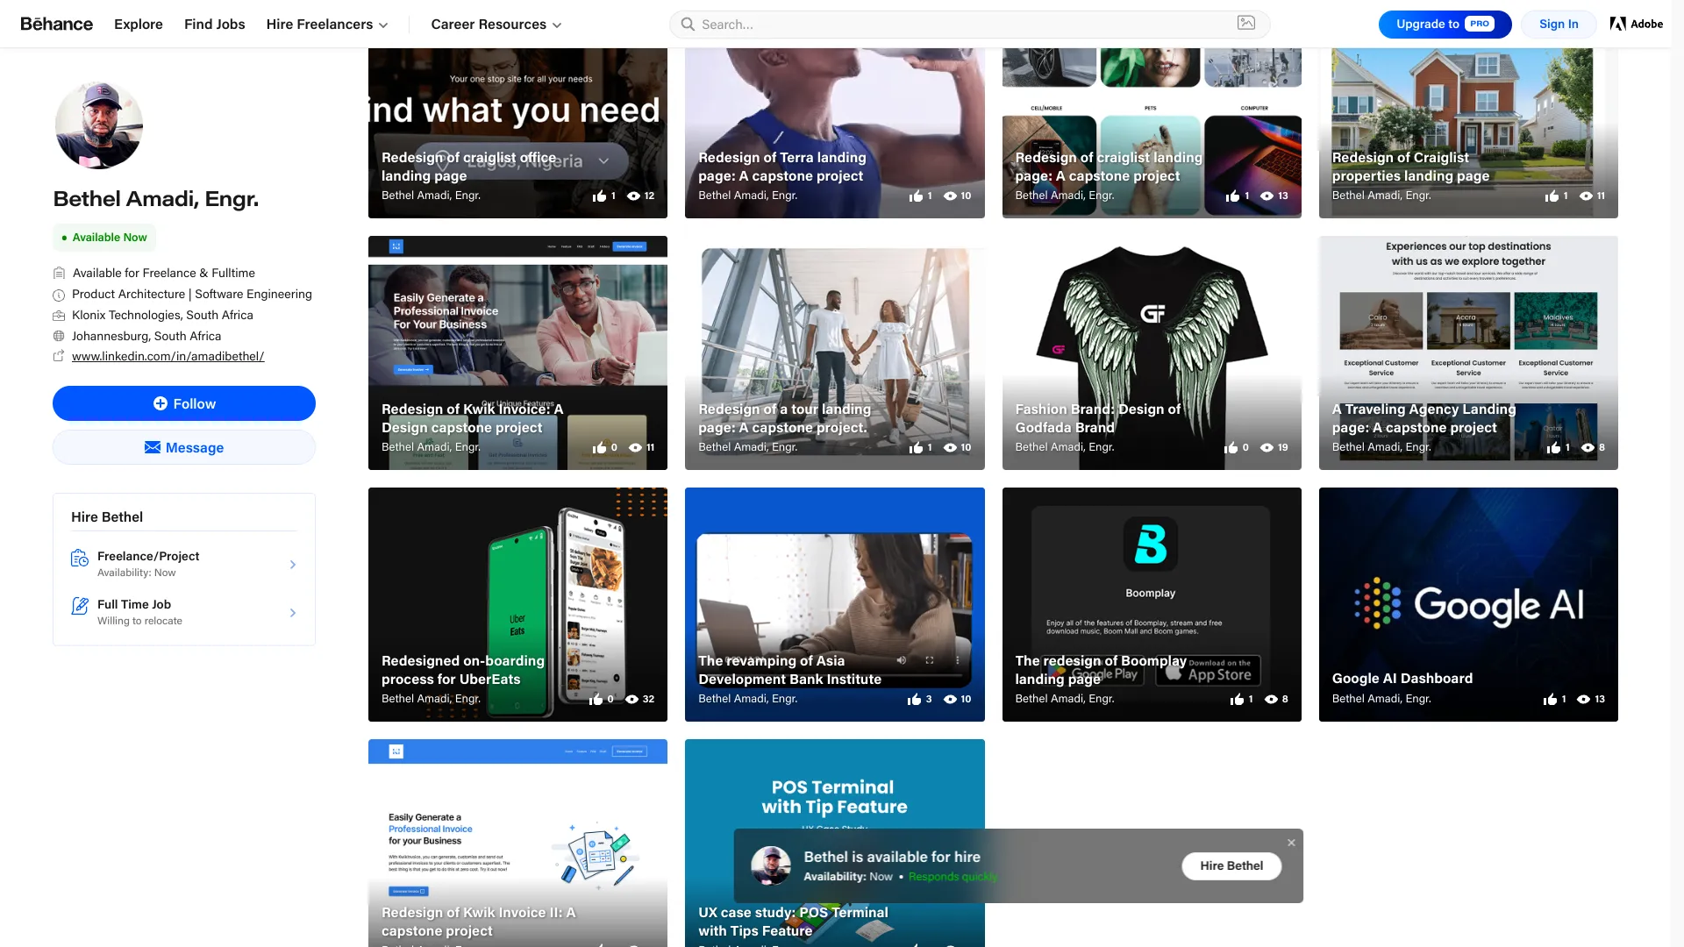Open Find Jobs in the navigation bar
The width and height of the screenshot is (1684, 947).
(x=215, y=25)
